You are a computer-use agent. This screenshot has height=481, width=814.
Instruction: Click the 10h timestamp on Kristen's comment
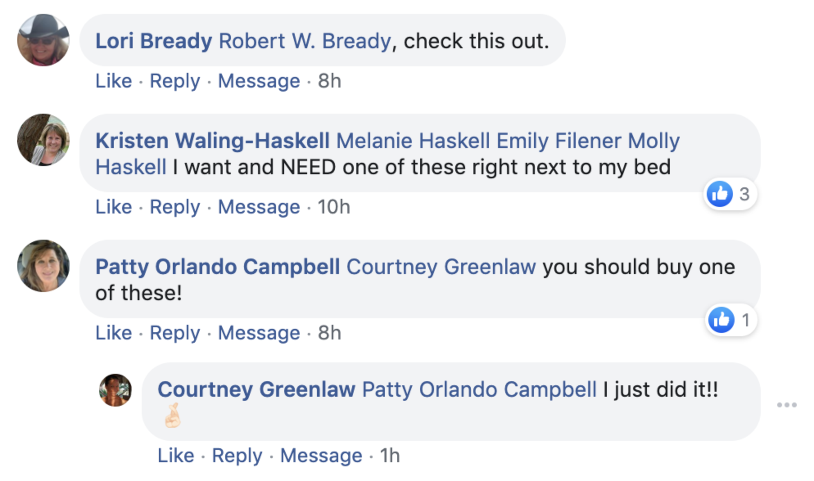click(334, 207)
